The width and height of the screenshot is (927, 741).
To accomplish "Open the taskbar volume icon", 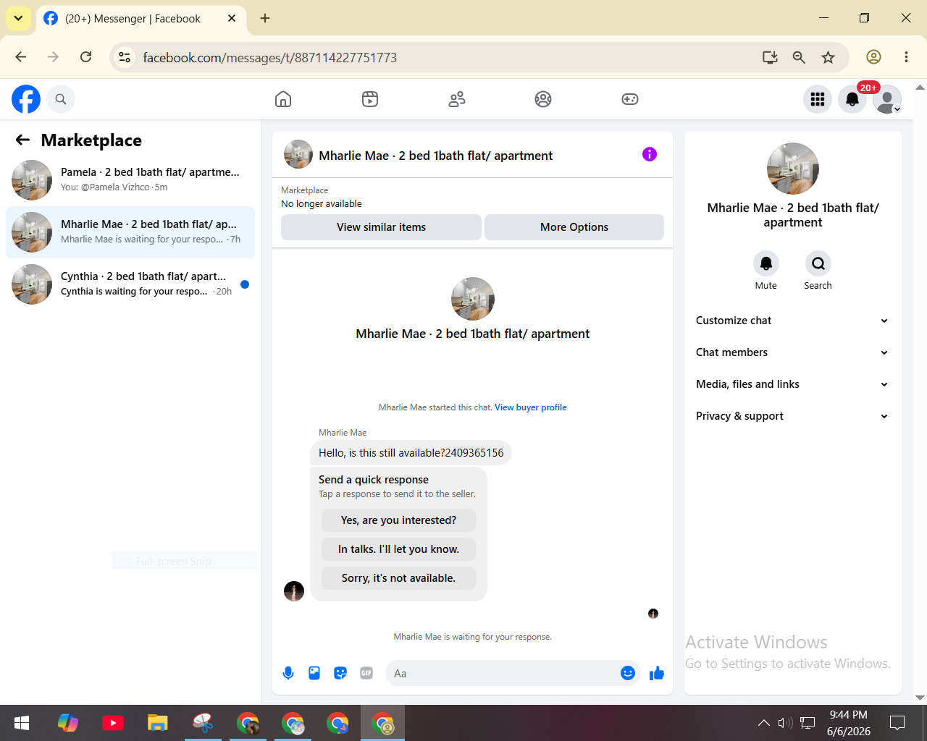I will [785, 723].
